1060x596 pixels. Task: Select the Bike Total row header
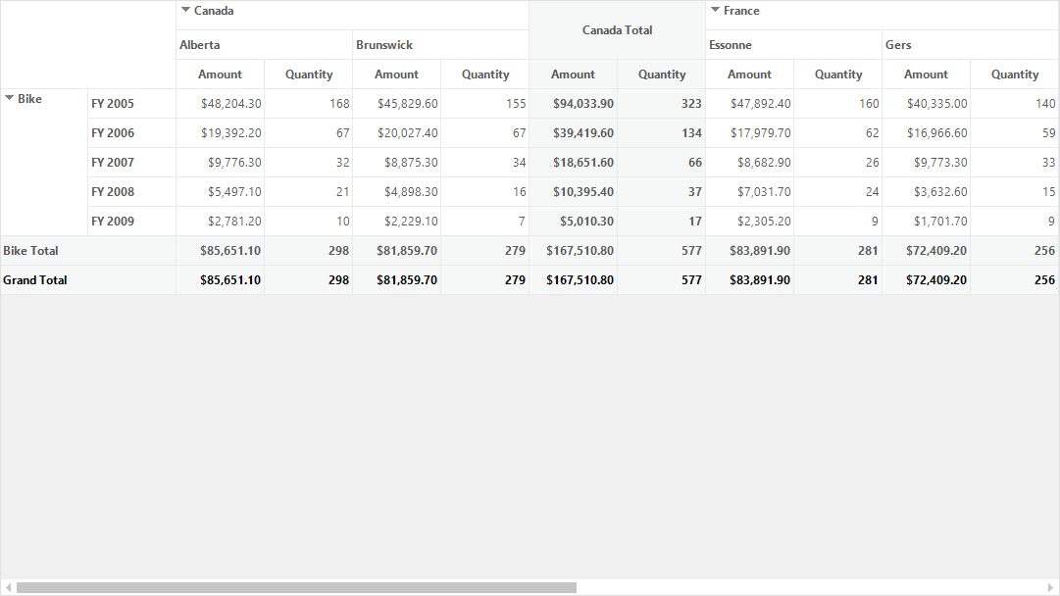click(x=88, y=251)
